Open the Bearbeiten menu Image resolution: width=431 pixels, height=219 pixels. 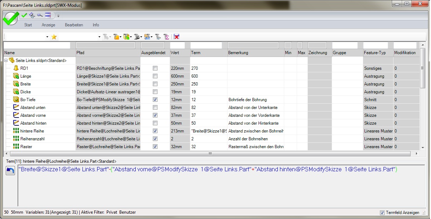click(x=74, y=25)
